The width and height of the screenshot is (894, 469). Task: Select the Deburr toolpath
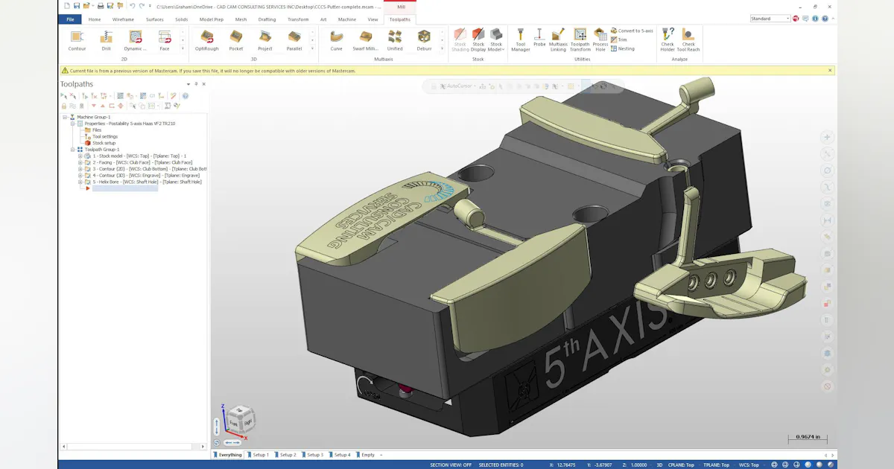point(424,40)
